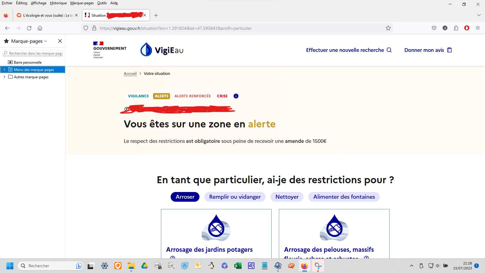The width and height of the screenshot is (485, 273).
Task: Open the Firefox home page button
Action: coord(40,28)
